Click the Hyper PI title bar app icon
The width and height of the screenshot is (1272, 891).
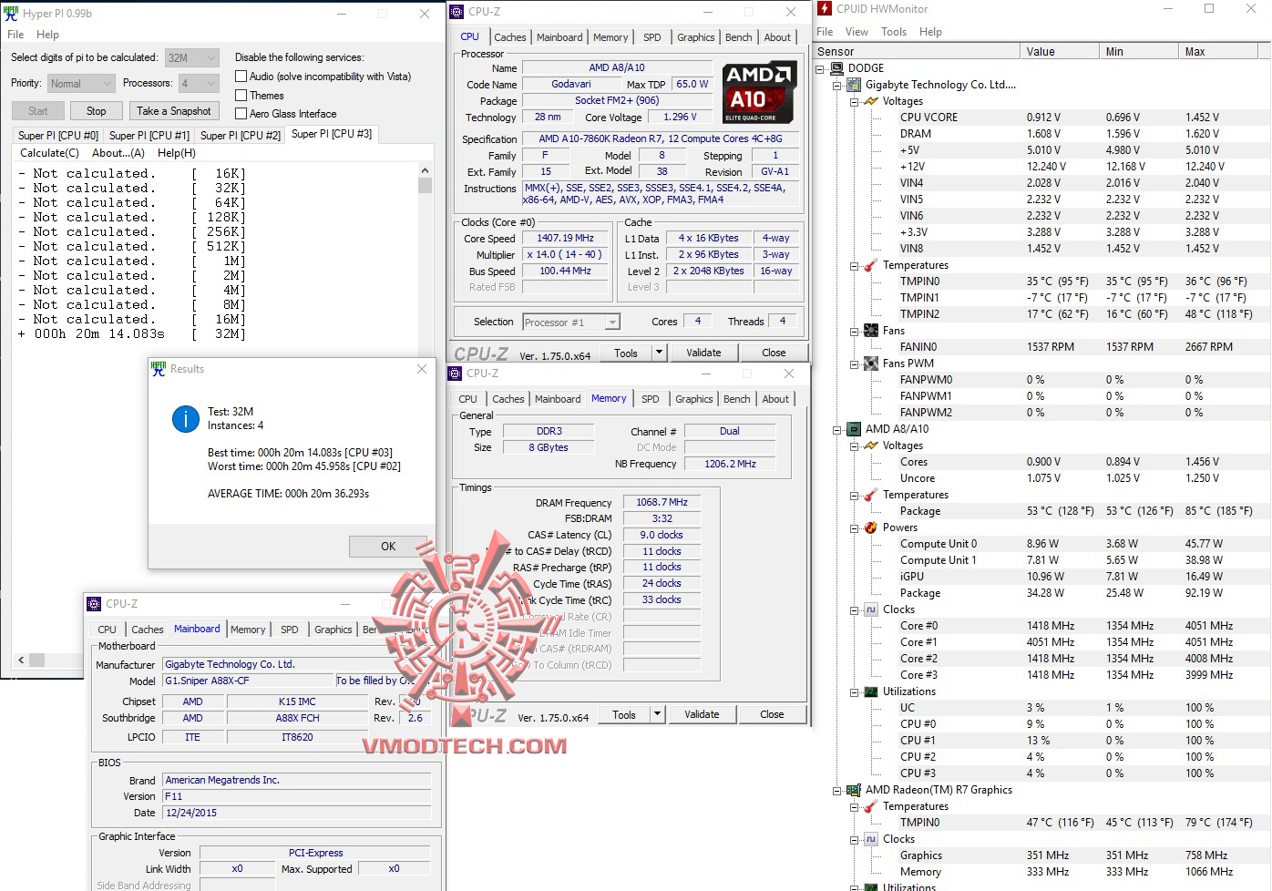coord(11,14)
